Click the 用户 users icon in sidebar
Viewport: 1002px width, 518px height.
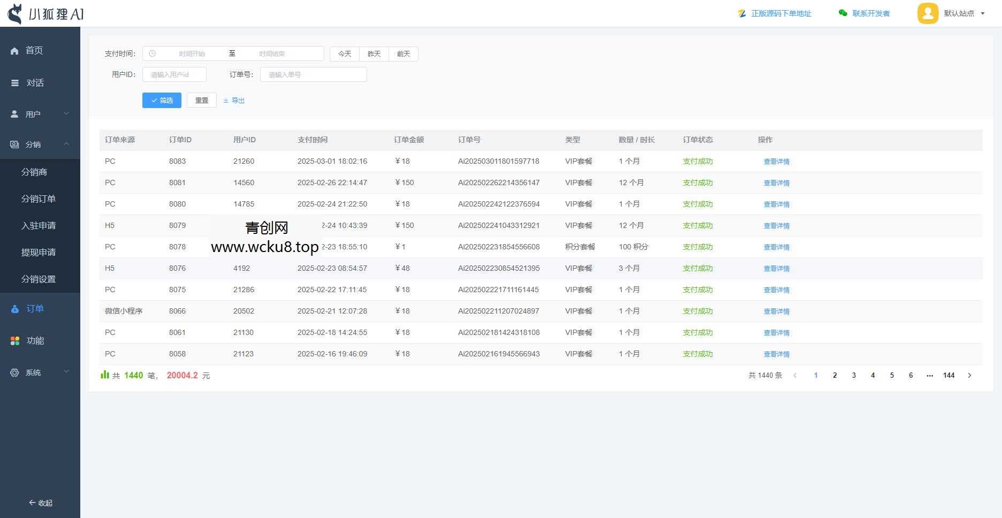pos(14,113)
